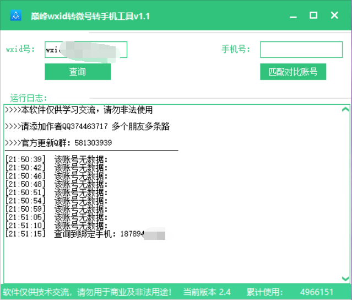Maximize the application window
This screenshot has height=300, width=352.
click(x=313, y=15)
